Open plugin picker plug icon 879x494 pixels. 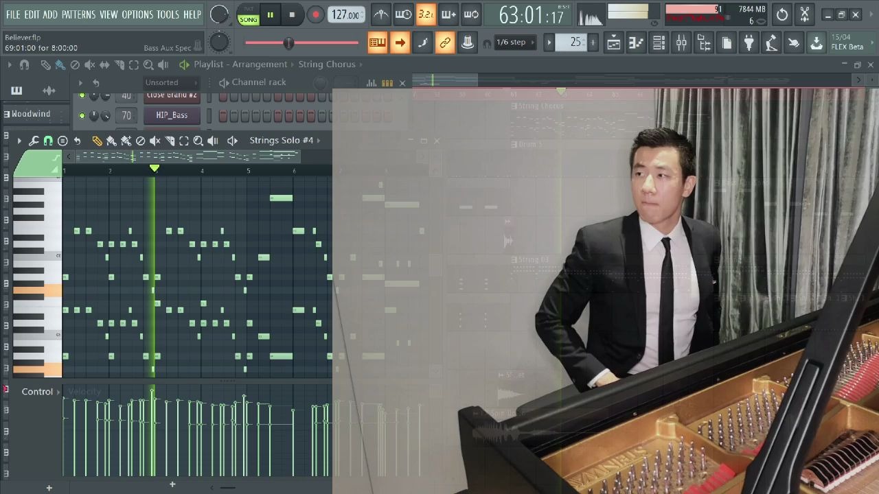749,43
